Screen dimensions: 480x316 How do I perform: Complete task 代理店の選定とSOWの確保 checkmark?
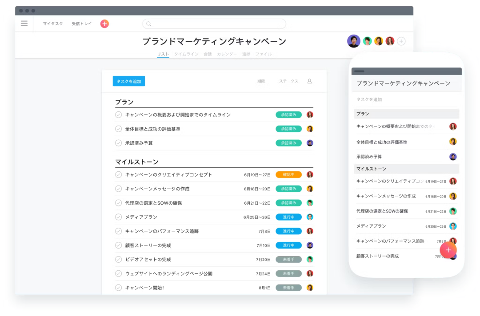pos(119,203)
